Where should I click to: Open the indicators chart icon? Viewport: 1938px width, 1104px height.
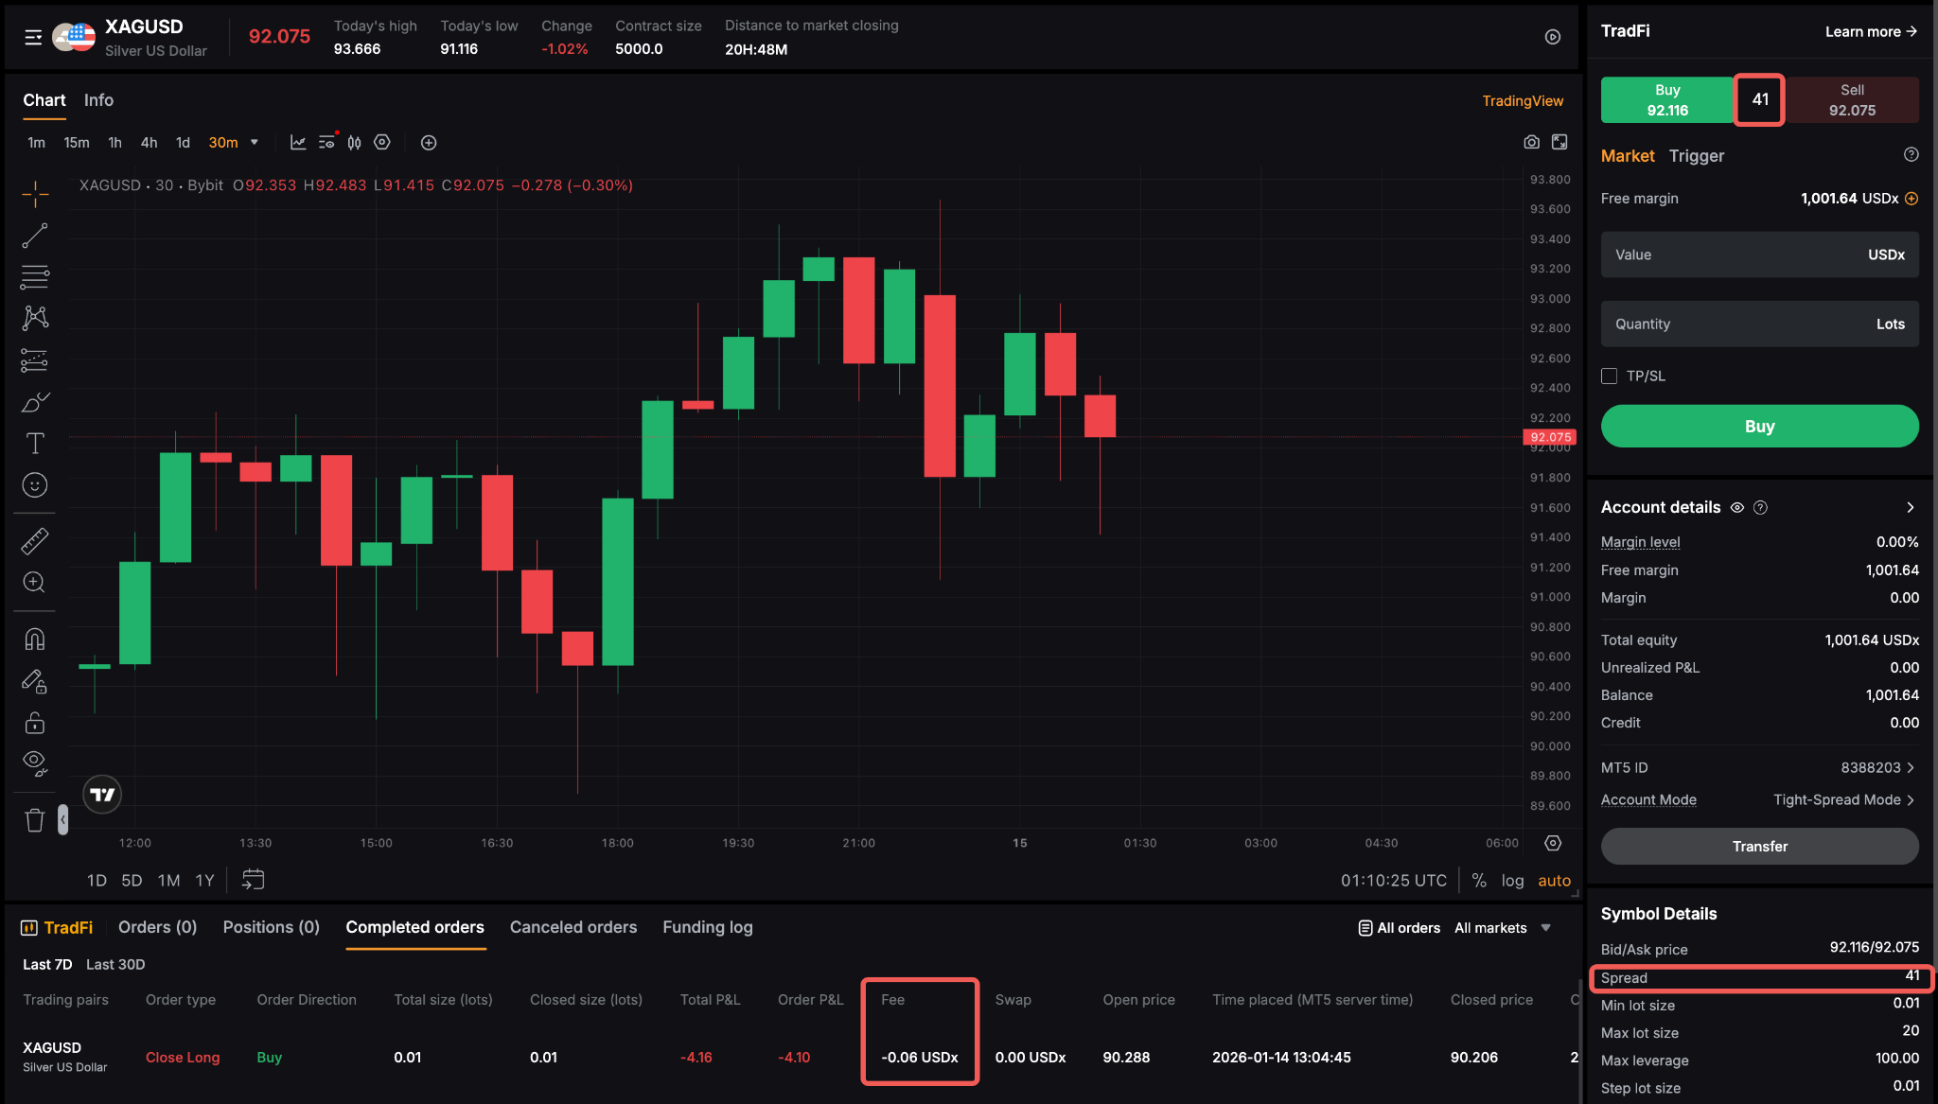pos(298,142)
